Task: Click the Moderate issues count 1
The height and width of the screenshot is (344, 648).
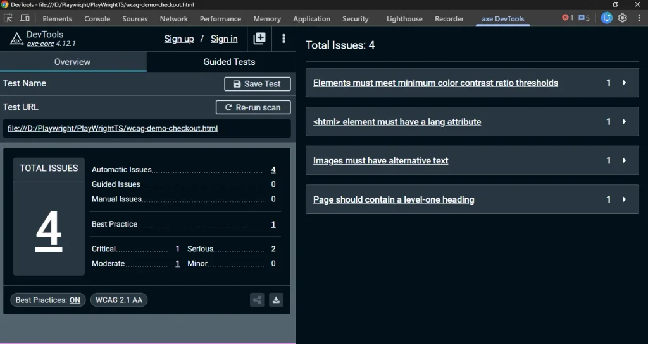Action: (x=177, y=264)
